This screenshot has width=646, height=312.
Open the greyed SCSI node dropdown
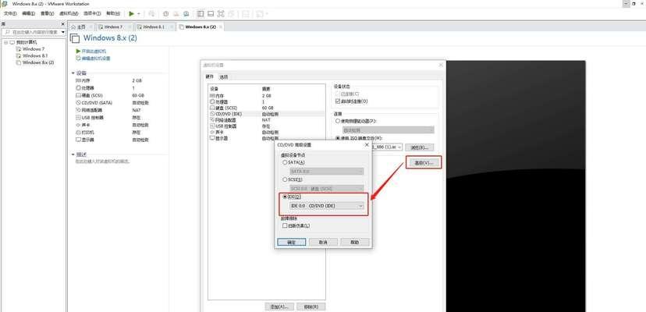point(327,188)
